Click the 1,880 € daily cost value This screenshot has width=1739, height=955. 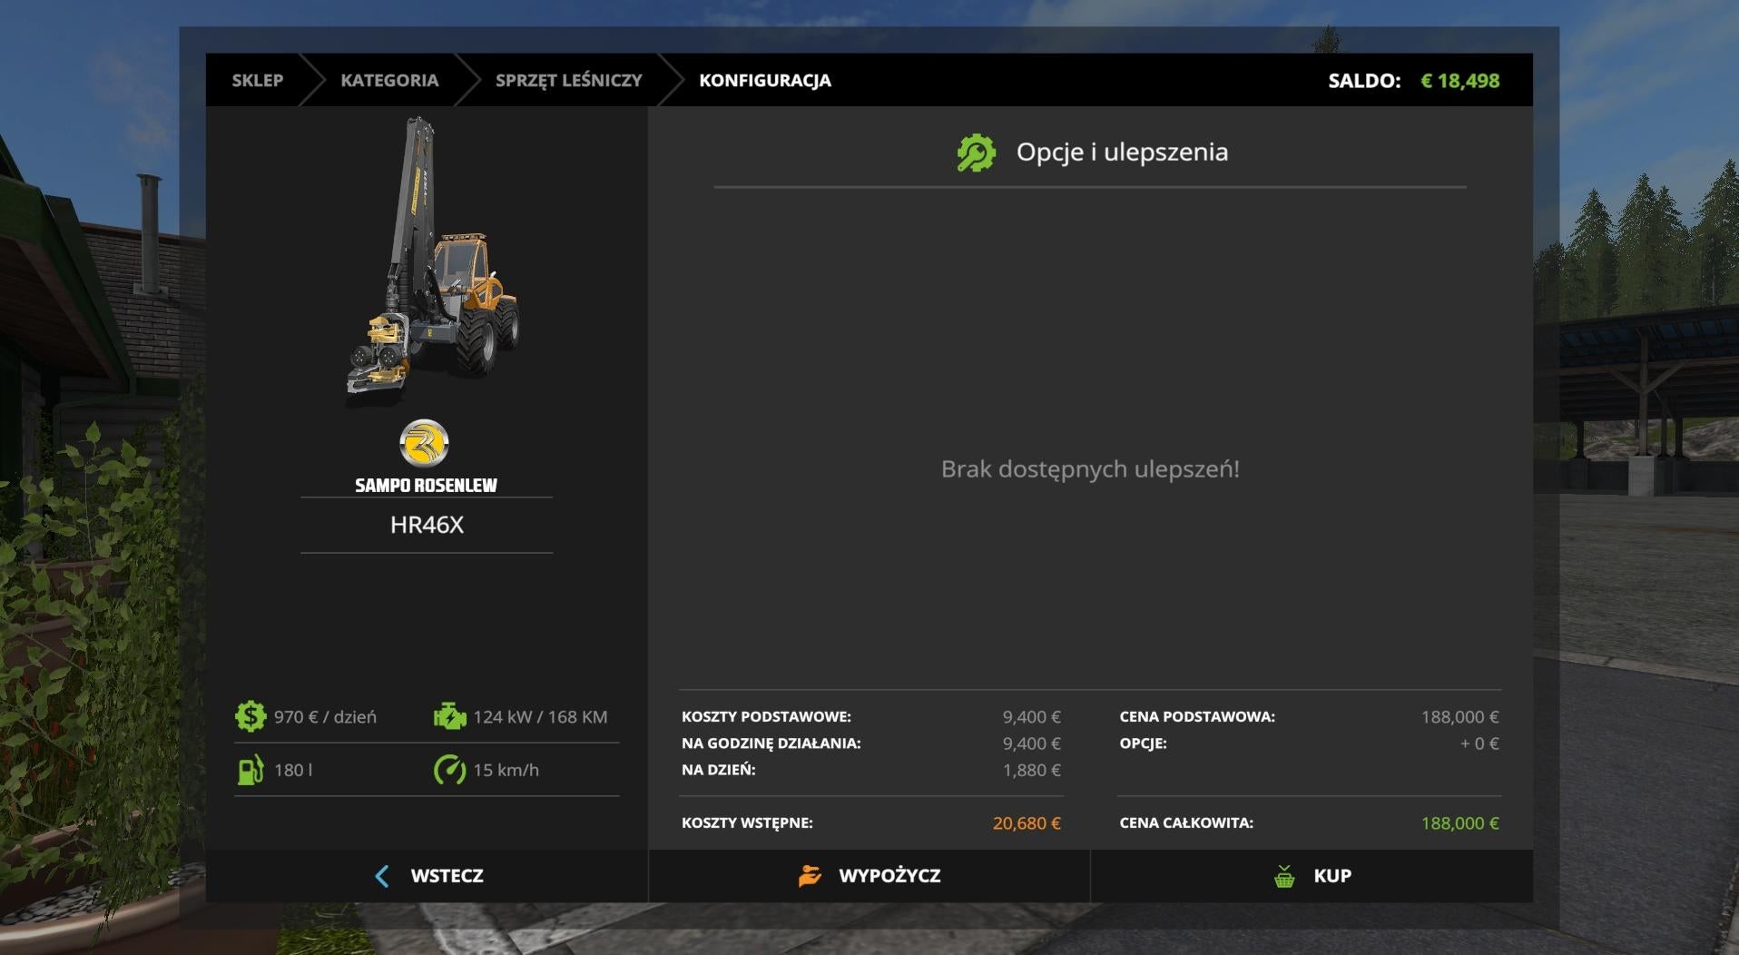pos(1031,770)
